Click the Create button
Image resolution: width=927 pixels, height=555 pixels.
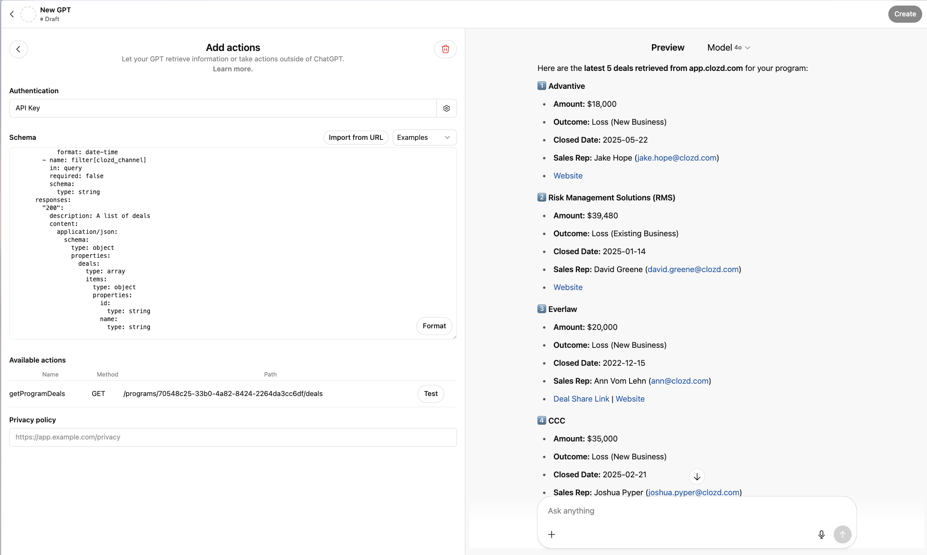pyautogui.click(x=905, y=14)
